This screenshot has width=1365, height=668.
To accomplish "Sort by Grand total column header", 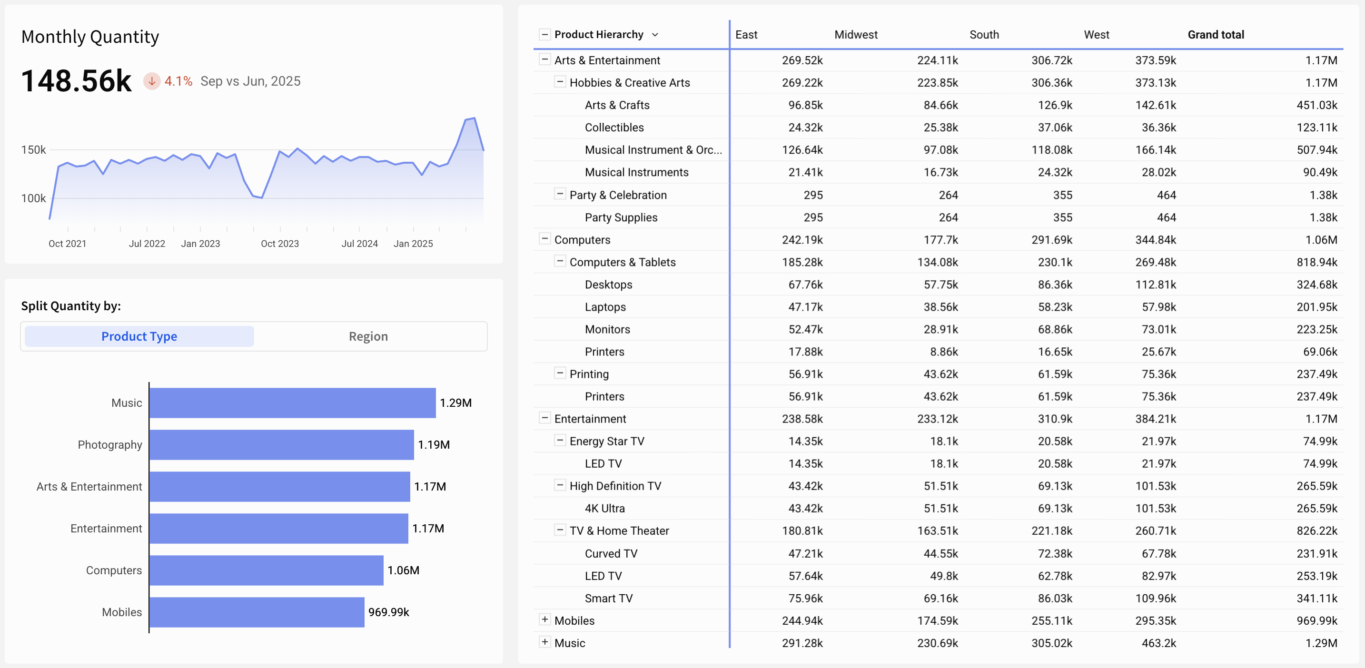I will click(x=1216, y=35).
